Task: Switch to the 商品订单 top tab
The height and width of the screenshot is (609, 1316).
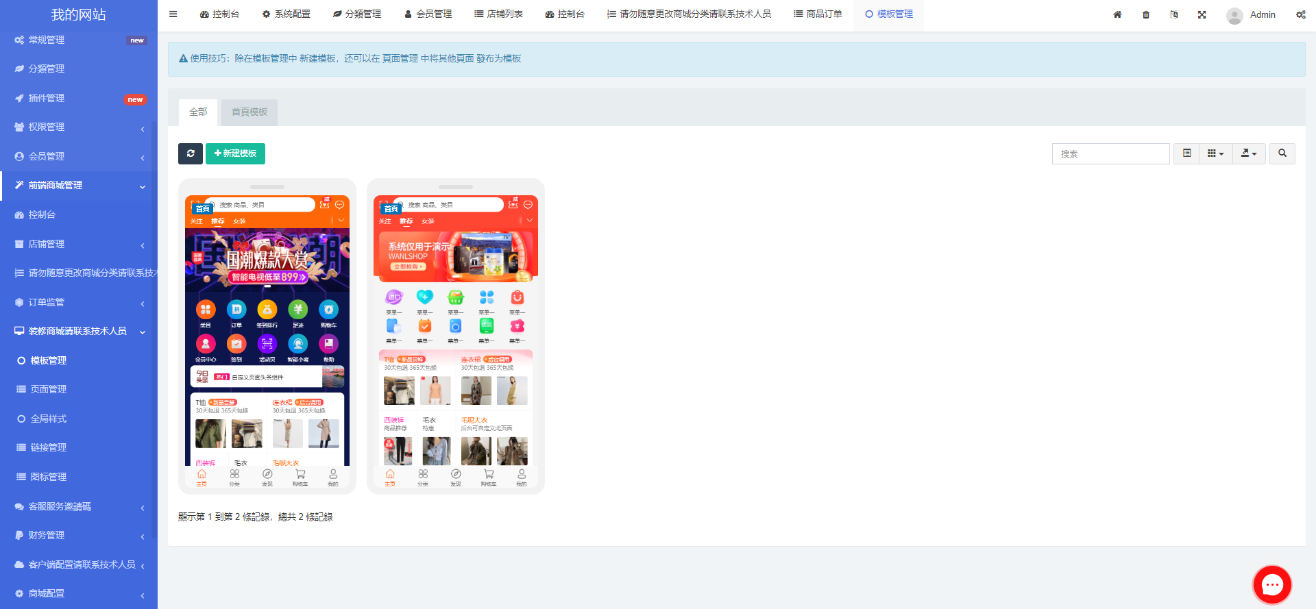Action: pos(818,14)
